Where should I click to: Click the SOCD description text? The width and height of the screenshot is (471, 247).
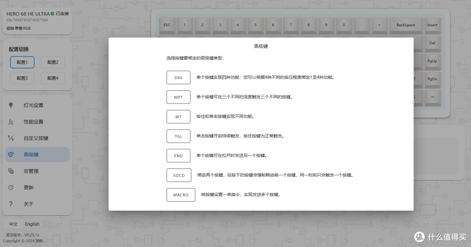[275, 175]
